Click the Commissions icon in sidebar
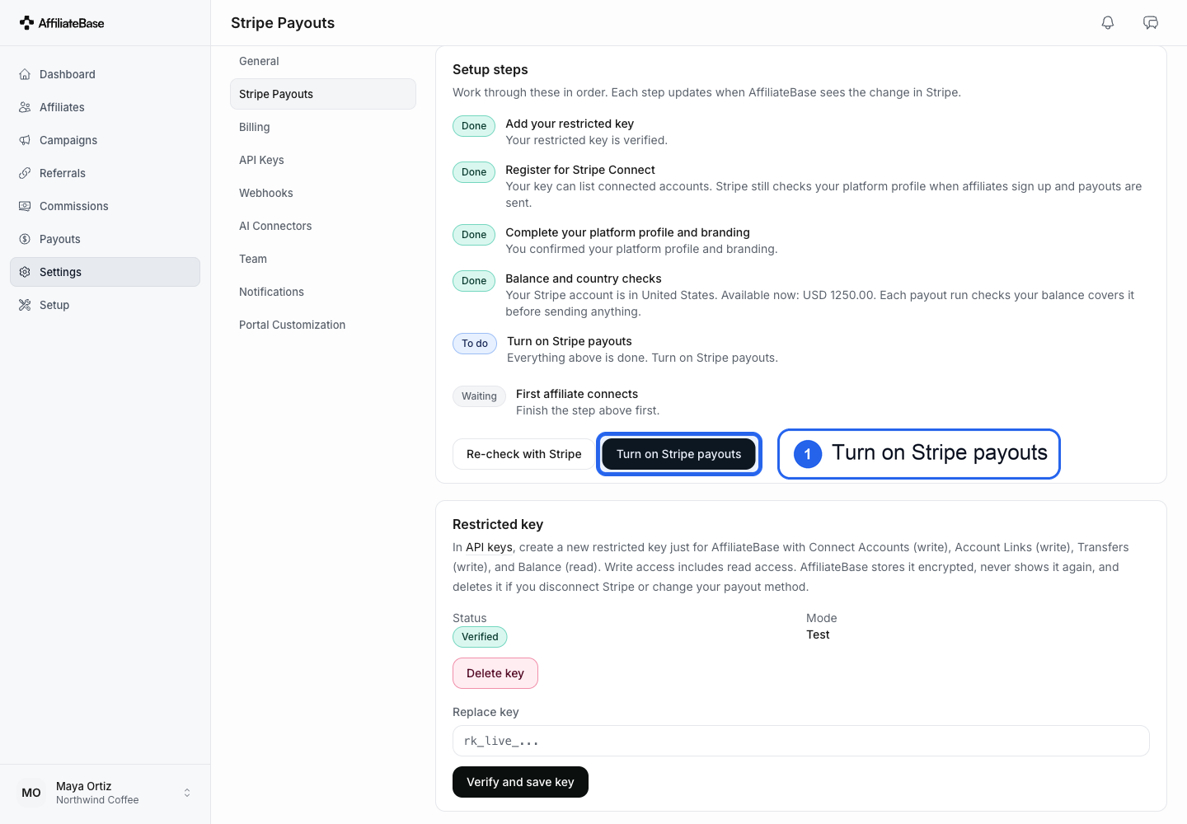Viewport: 1187px width, 824px height. tap(25, 206)
